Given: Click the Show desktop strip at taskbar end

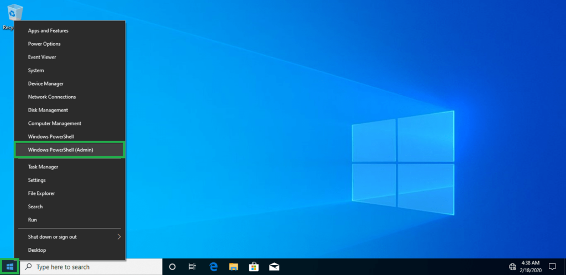Looking at the screenshot, I should [x=564, y=267].
